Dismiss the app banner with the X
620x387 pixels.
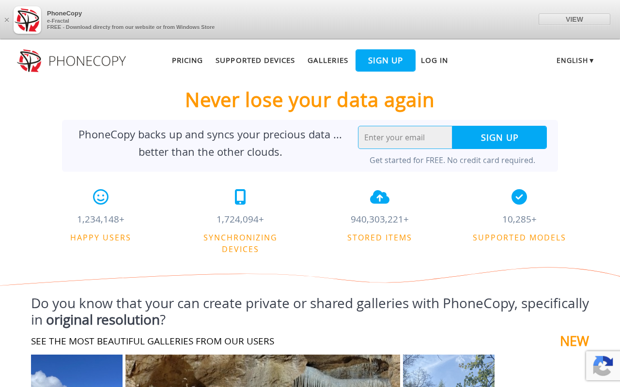[7, 20]
